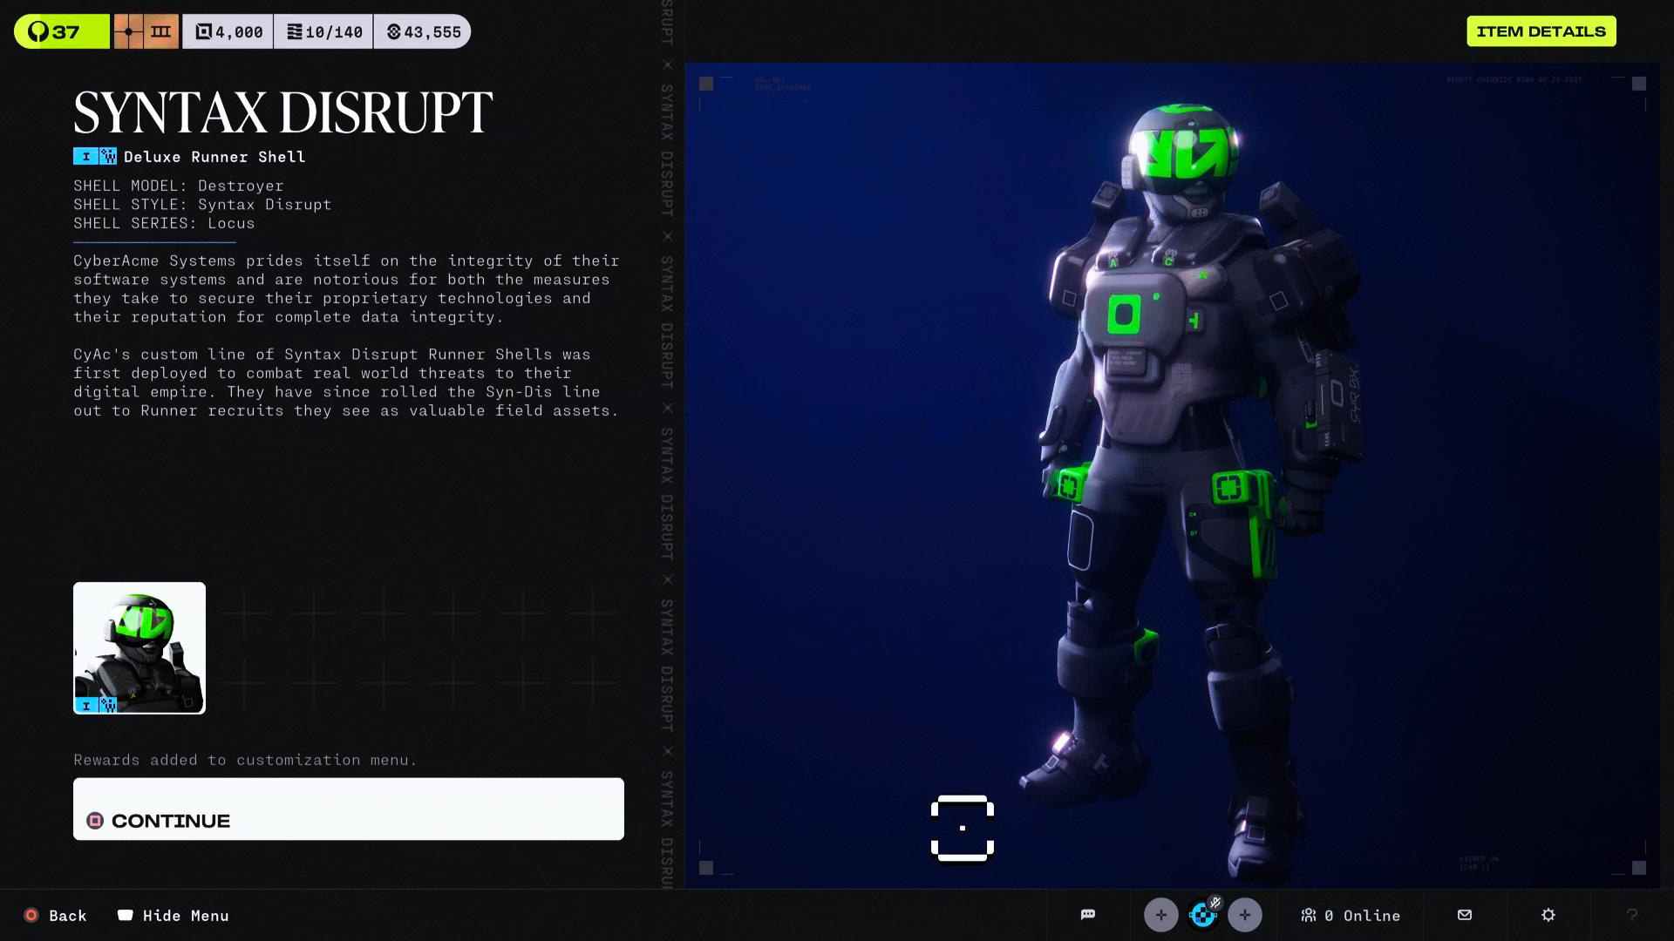Go back with the Back button
This screenshot has width=1674, height=941.
(56, 915)
